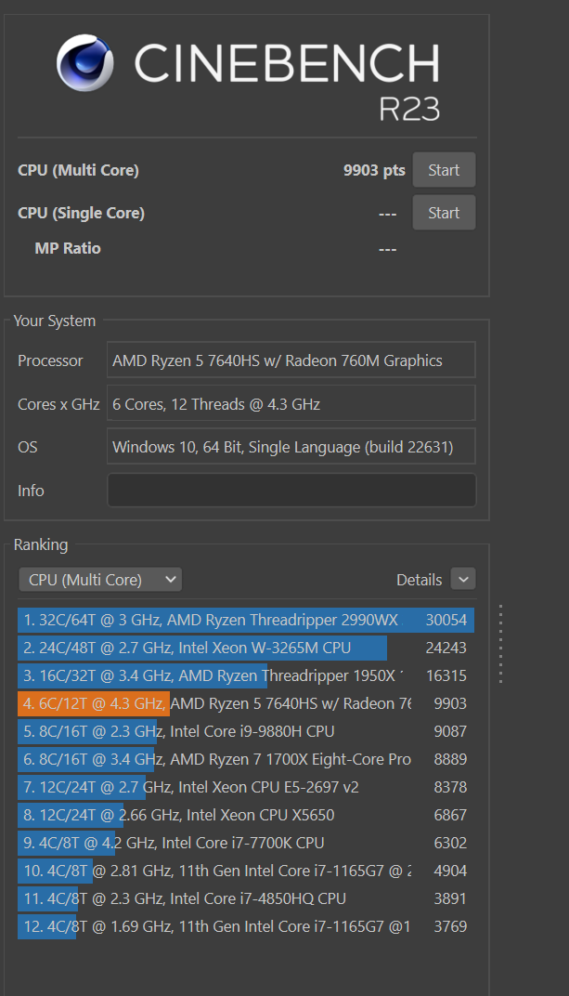Select the Processor field text
The width and height of the screenshot is (569, 996).
click(x=291, y=360)
